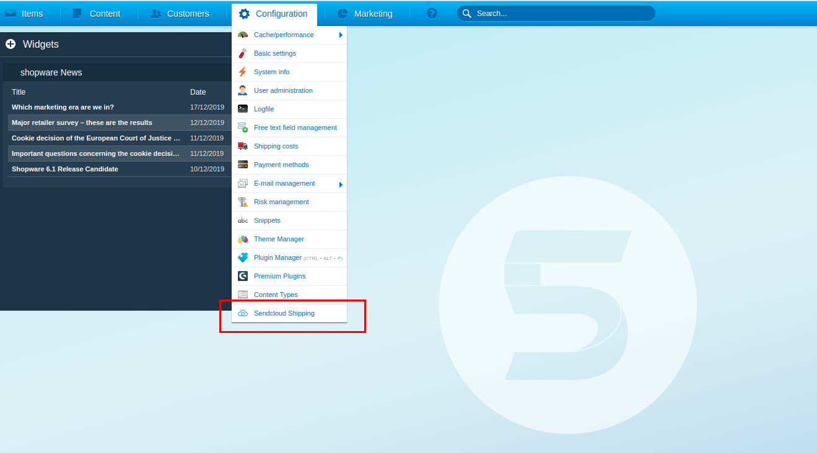
Task: Click the Cache/performance gauge icon
Action: coord(243,35)
